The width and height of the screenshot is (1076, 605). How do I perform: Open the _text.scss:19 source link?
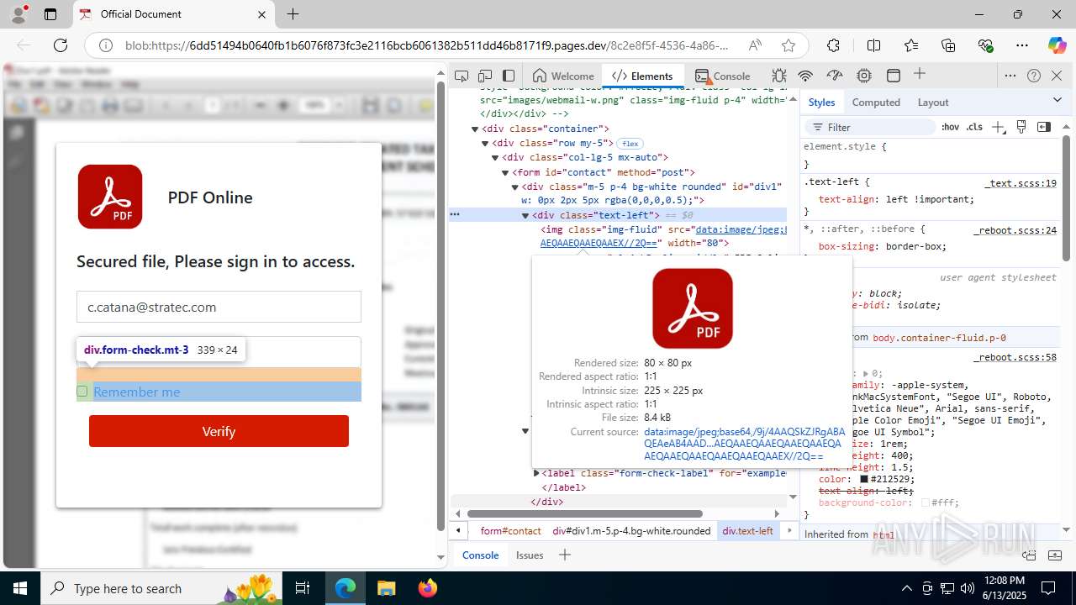1021,182
